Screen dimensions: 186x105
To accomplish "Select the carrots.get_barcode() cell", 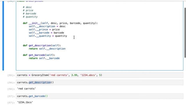I will (100, 96).
